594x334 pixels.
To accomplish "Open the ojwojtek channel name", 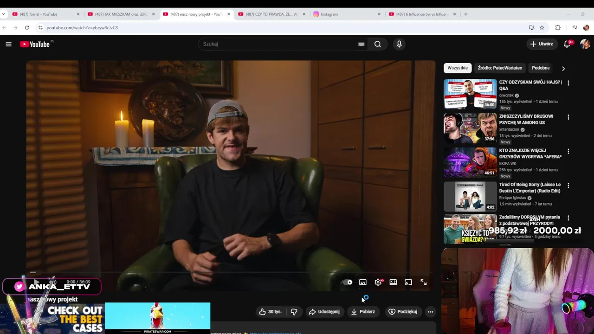I will click(x=506, y=95).
